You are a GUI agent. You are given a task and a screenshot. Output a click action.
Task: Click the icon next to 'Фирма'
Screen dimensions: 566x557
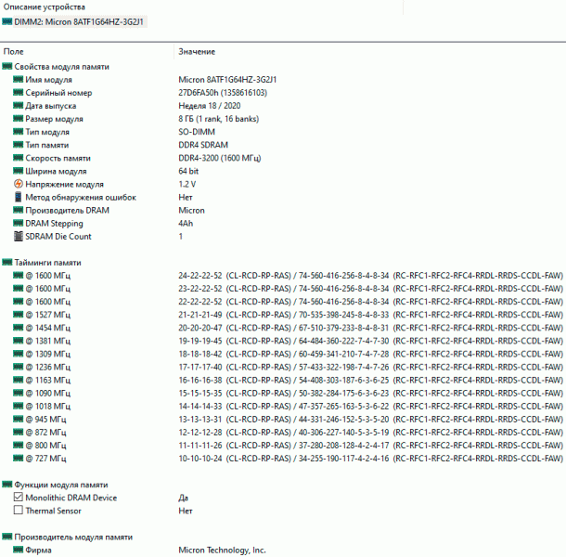[x=18, y=550]
